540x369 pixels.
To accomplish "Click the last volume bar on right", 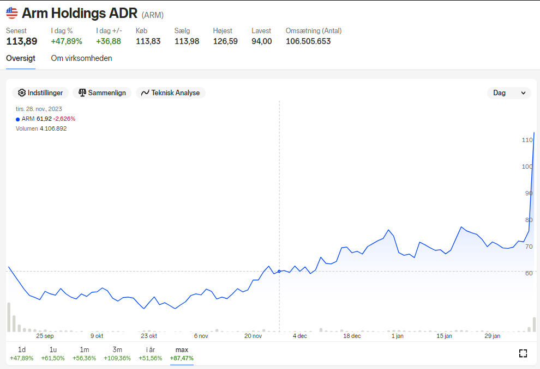I will 534,325.
